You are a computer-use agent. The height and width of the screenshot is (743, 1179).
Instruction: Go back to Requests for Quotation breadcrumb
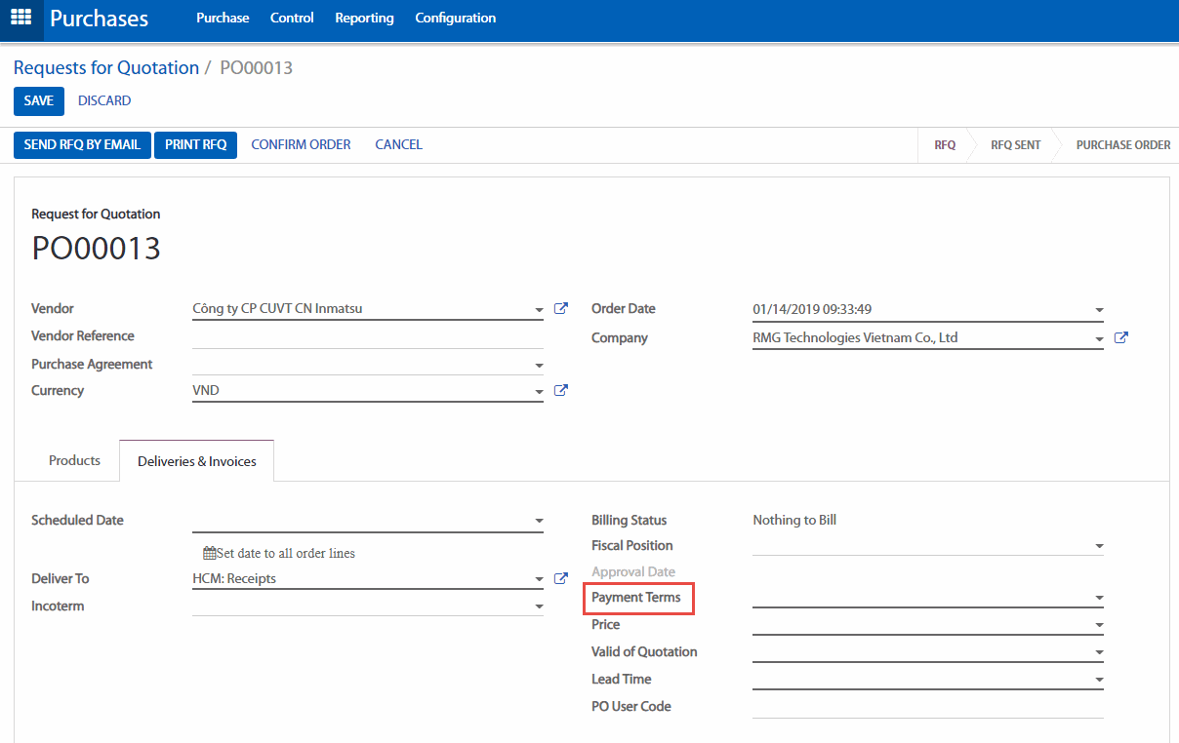point(105,67)
